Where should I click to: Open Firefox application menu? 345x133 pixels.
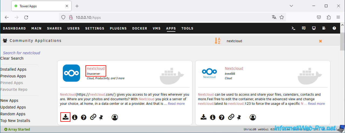338,17
